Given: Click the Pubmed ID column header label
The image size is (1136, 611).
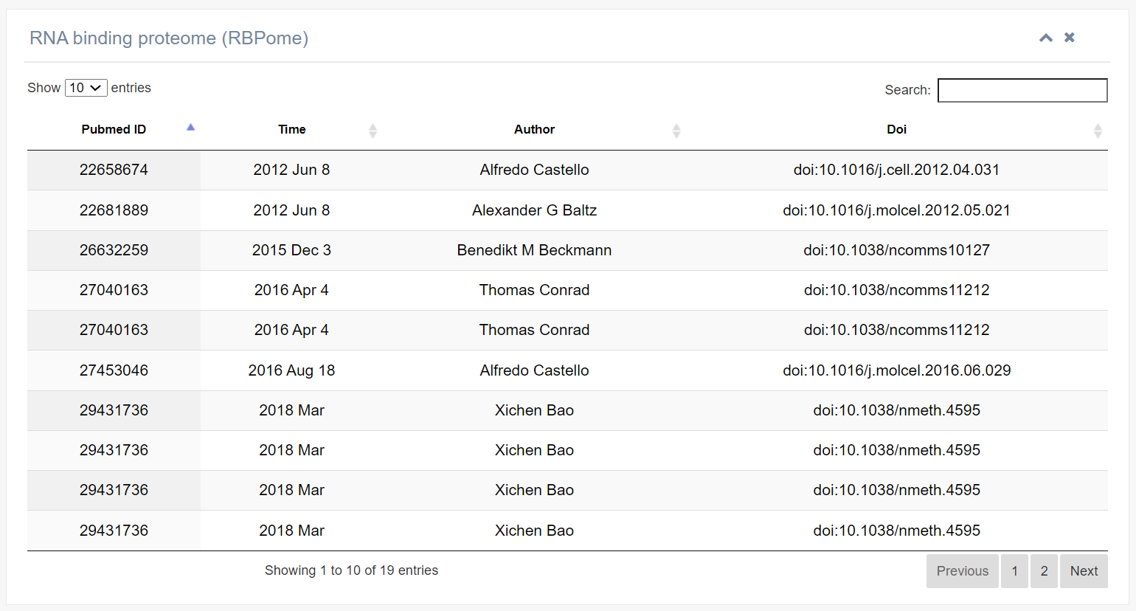Looking at the screenshot, I should click(114, 130).
